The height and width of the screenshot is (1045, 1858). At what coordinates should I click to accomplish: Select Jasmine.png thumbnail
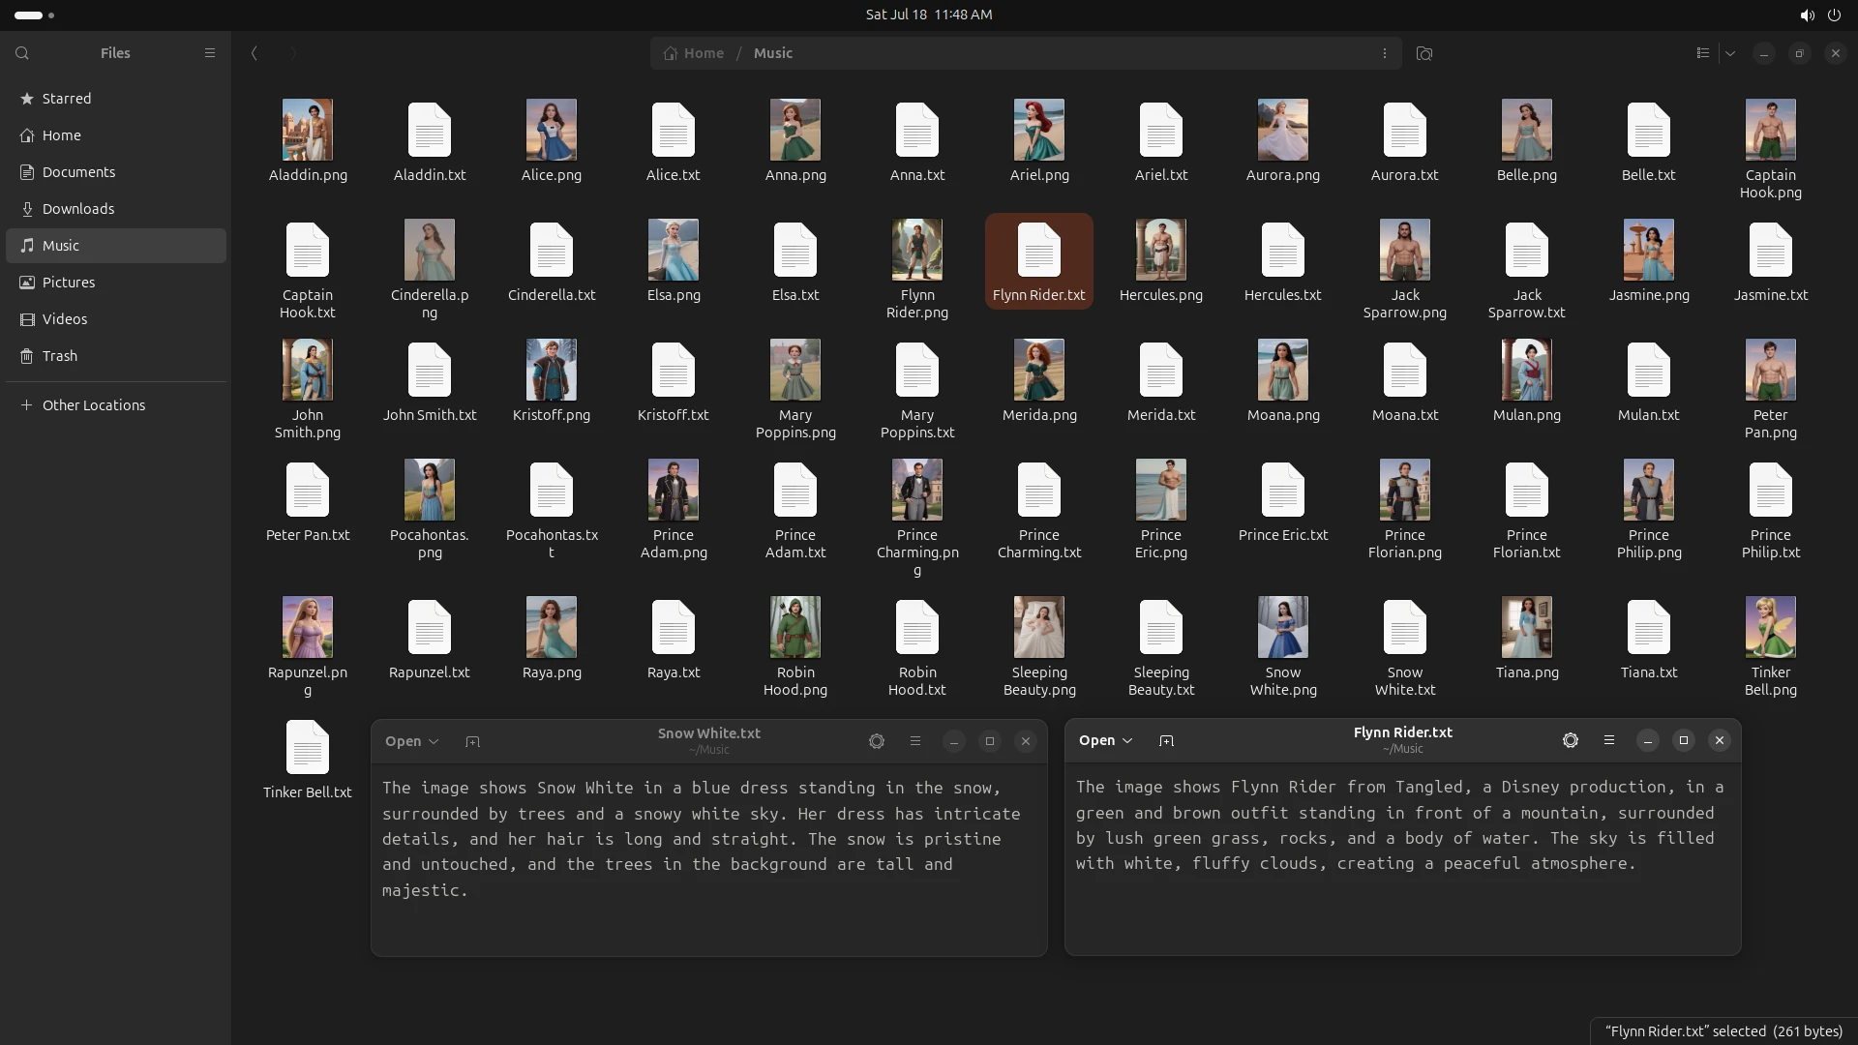[x=1649, y=250]
